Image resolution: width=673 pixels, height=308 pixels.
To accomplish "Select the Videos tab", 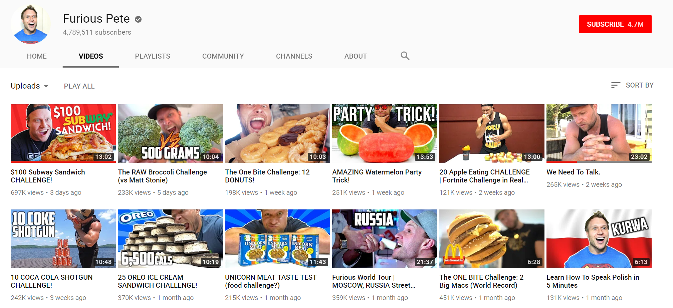I will (91, 56).
